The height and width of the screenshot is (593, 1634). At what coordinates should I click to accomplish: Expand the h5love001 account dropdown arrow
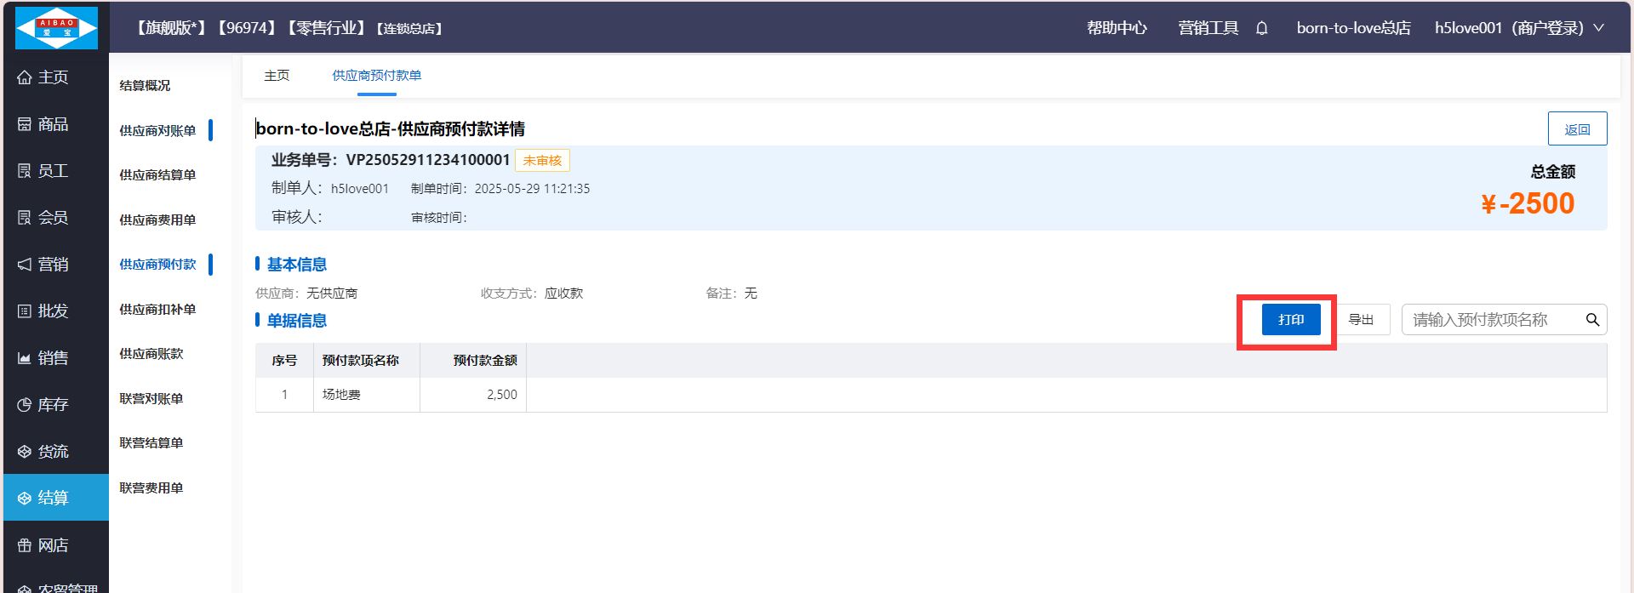click(x=1599, y=28)
